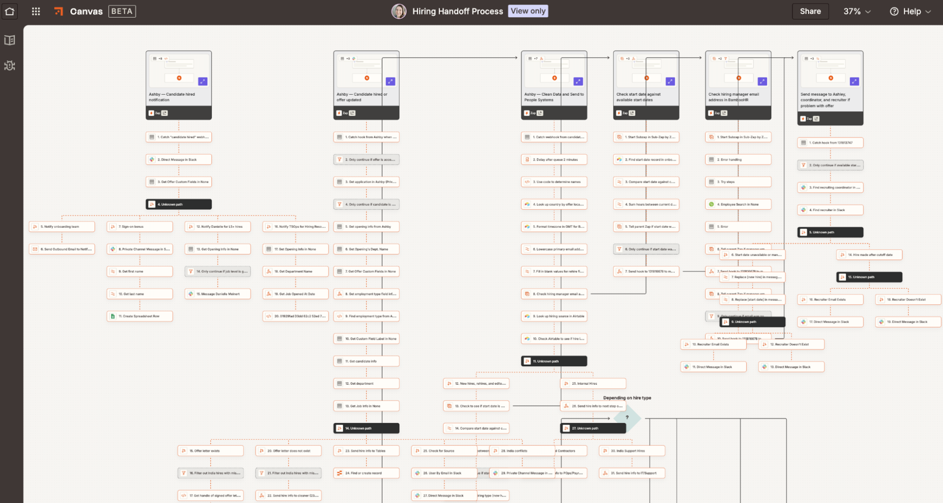Open external link on 'Clean Data' Zap card
This screenshot has height=503, width=943.
pos(540,113)
